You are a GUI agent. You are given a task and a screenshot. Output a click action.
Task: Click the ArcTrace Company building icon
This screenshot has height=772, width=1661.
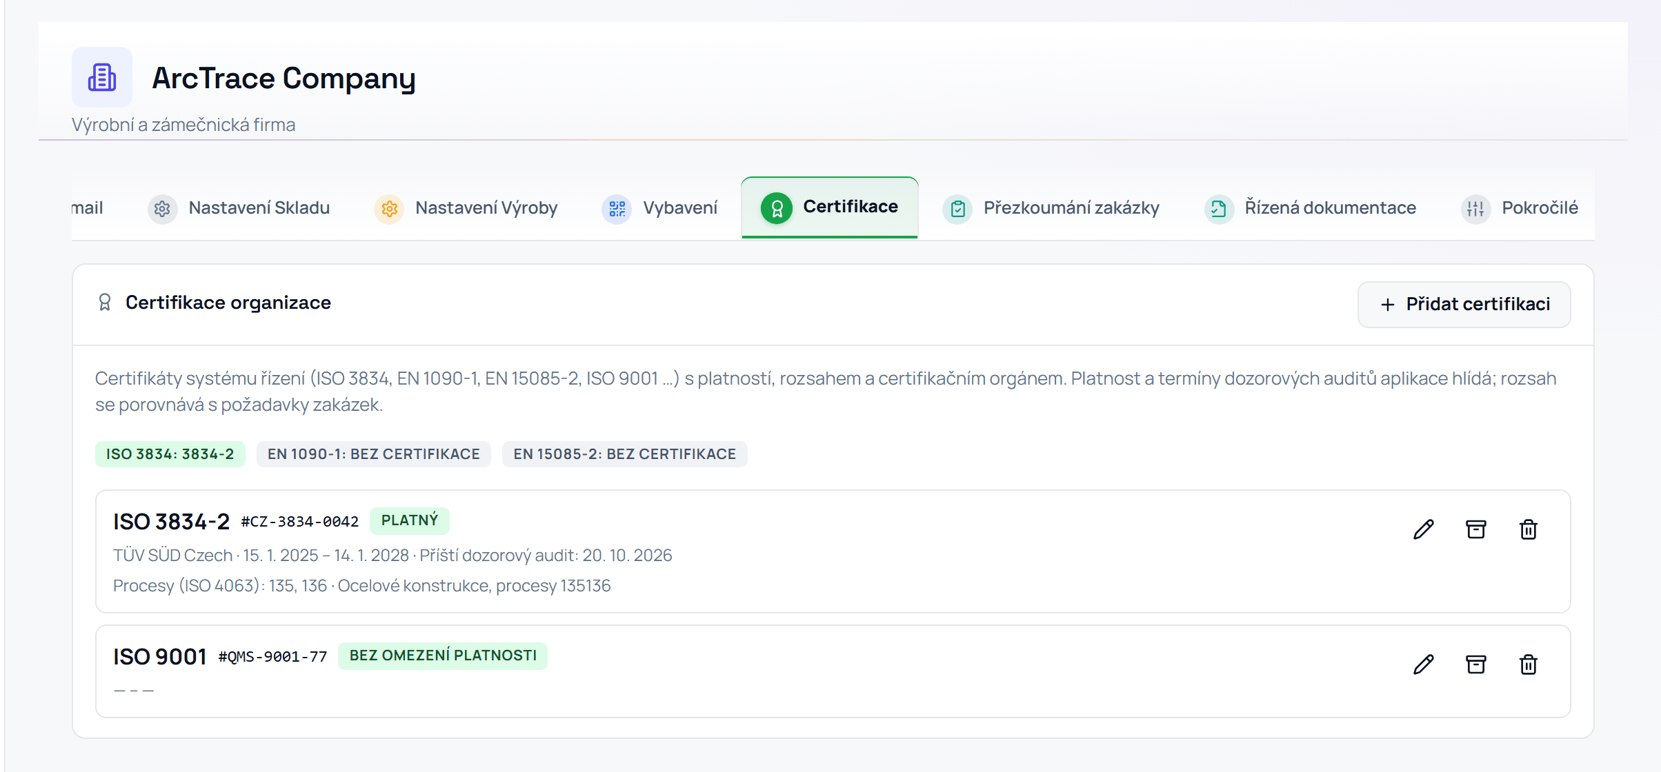pos(102,77)
